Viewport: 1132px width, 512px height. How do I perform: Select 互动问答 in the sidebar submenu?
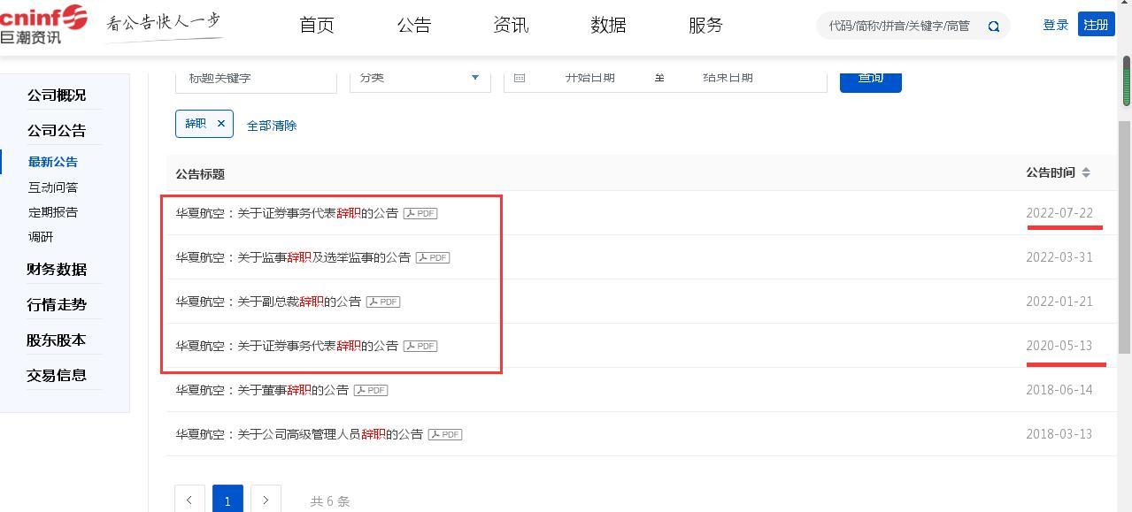[53, 187]
